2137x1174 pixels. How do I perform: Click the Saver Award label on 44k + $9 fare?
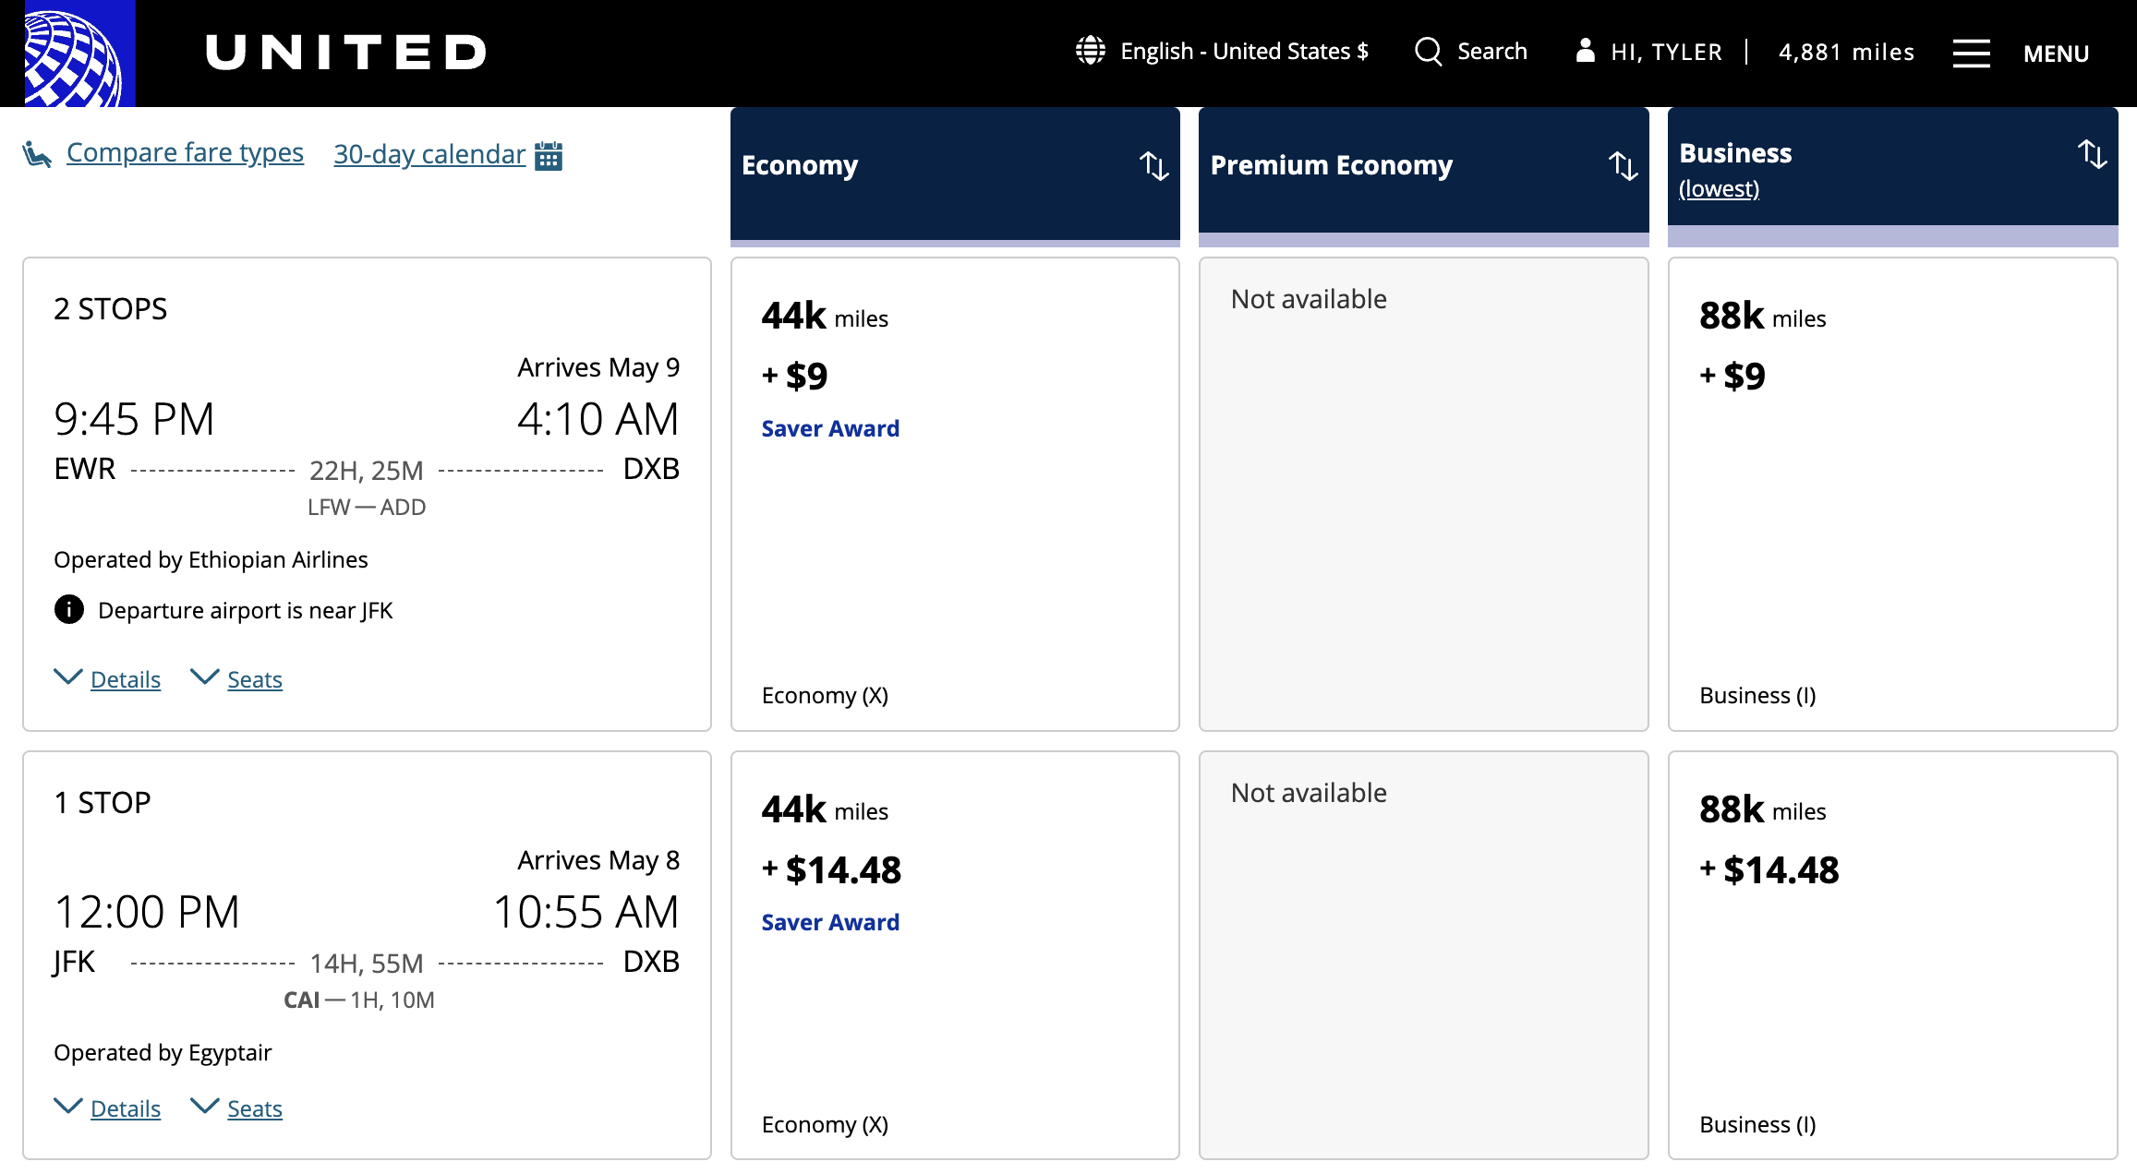[x=830, y=428]
